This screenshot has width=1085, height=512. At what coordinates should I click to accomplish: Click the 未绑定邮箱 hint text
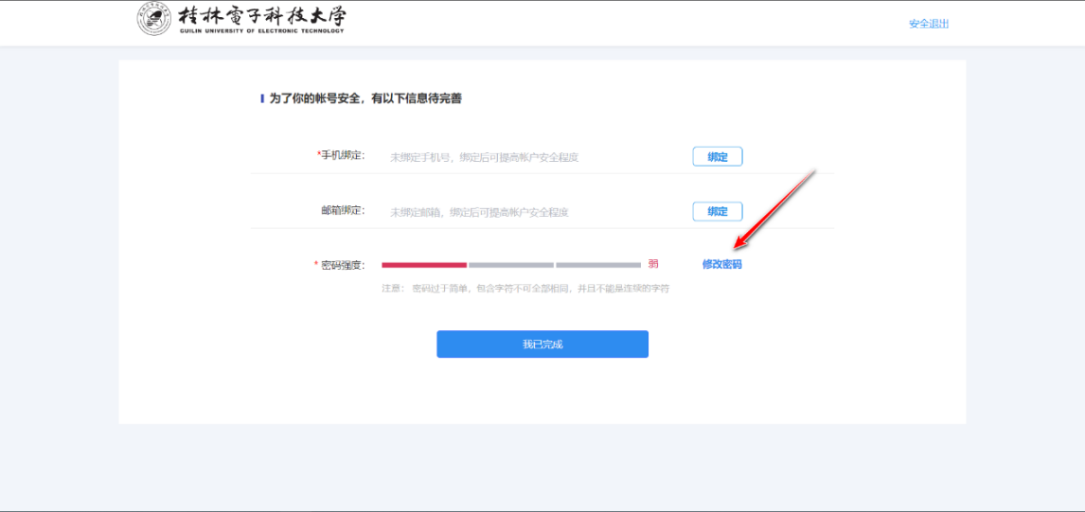click(x=479, y=212)
